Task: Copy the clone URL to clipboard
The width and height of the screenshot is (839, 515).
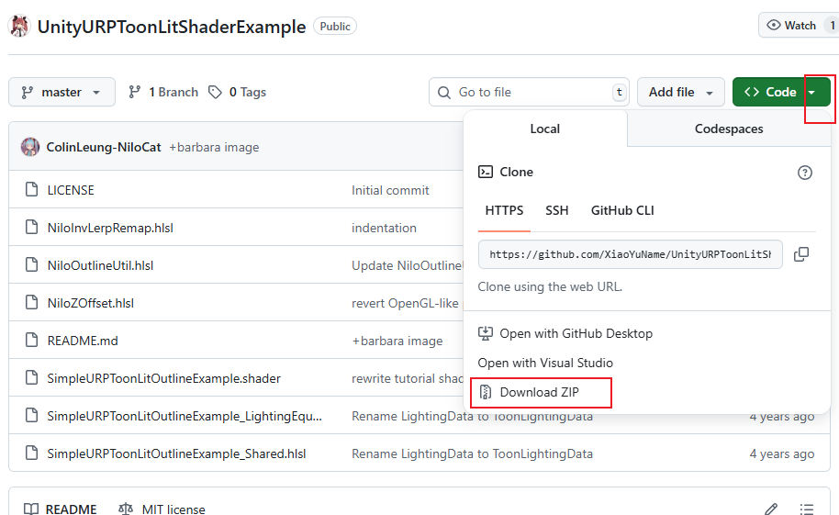Action: [x=801, y=253]
